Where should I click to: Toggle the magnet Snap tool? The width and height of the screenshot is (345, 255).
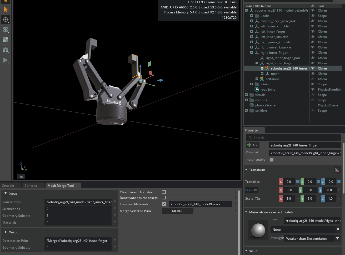pos(6,50)
